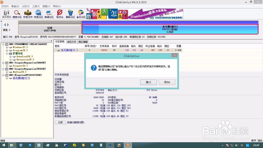Collapse the HD1:SeagateExpansion(466GB) node
This screenshot has height=148, width=263.
point(3,63)
